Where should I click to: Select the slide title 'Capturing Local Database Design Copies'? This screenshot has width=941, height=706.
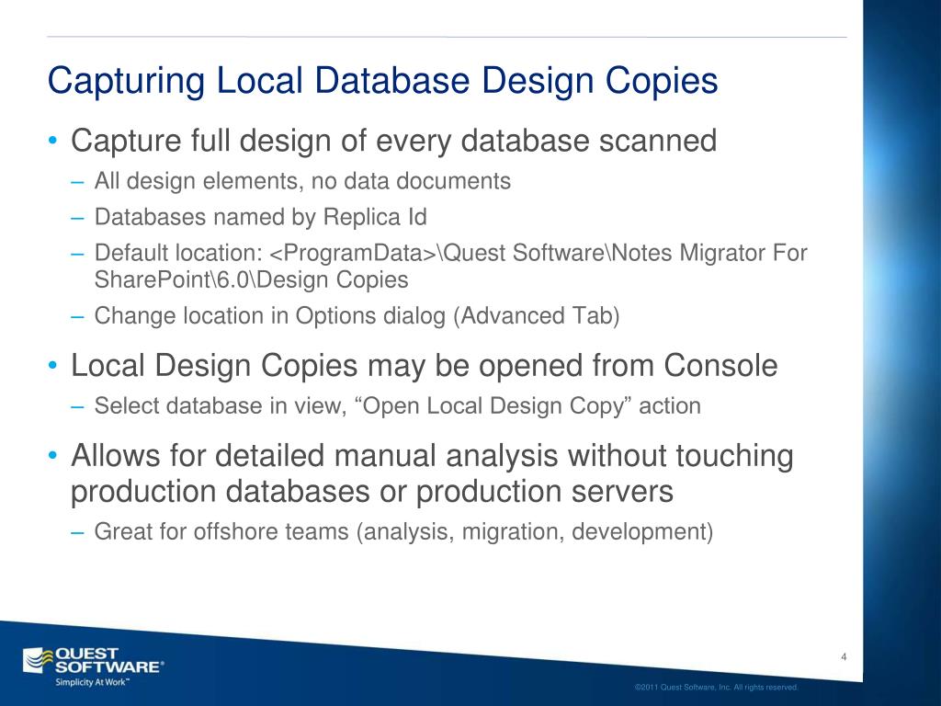[382, 81]
